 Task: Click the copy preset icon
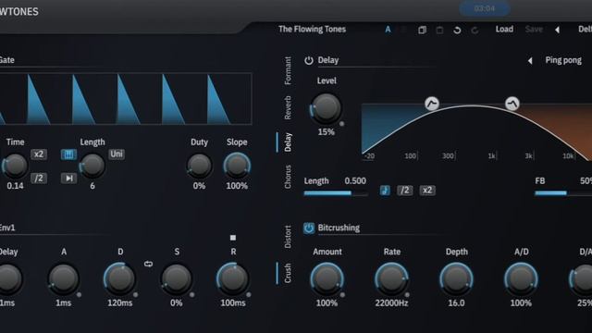pos(422,30)
